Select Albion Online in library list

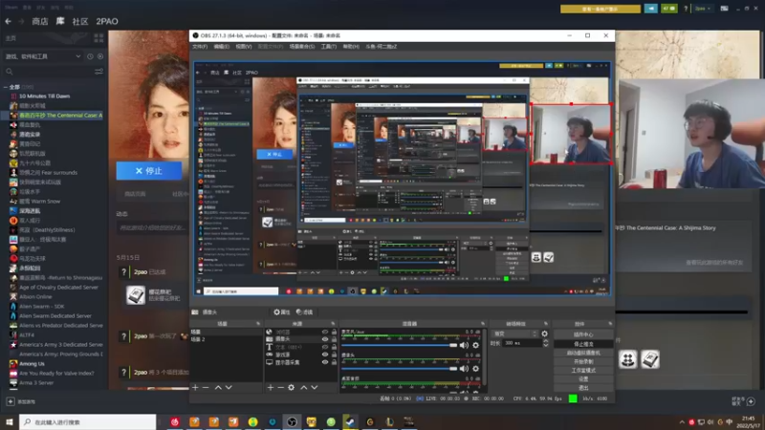coord(35,296)
